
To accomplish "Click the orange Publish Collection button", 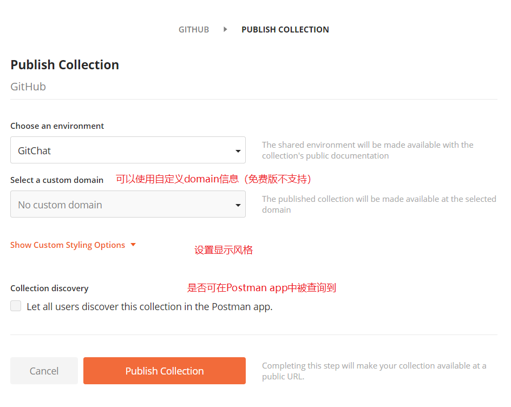I will pyautogui.click(x=165, y=371).
